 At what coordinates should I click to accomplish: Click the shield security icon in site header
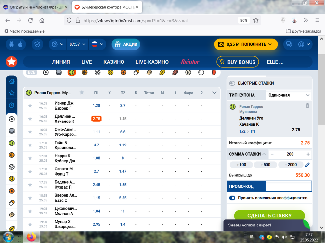coord(37,44)
